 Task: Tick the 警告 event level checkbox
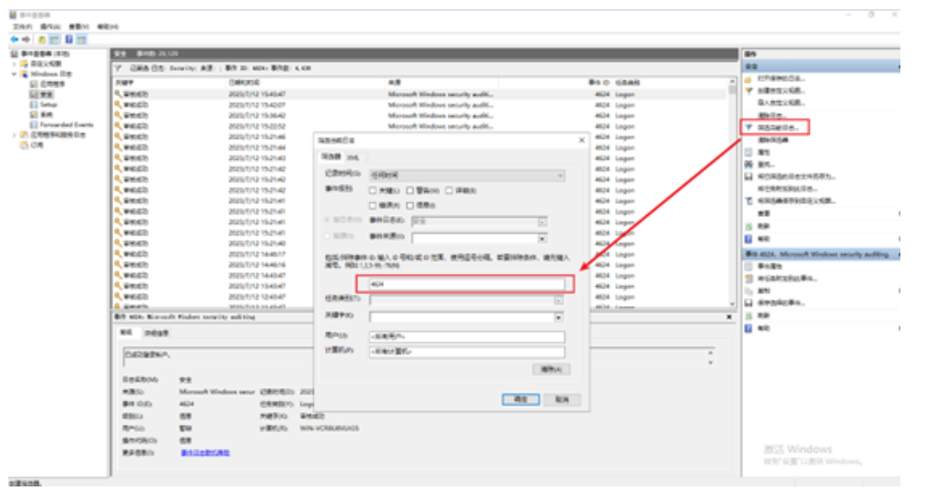tap(410, 190)
